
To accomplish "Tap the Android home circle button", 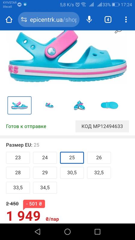I will 67,232.
